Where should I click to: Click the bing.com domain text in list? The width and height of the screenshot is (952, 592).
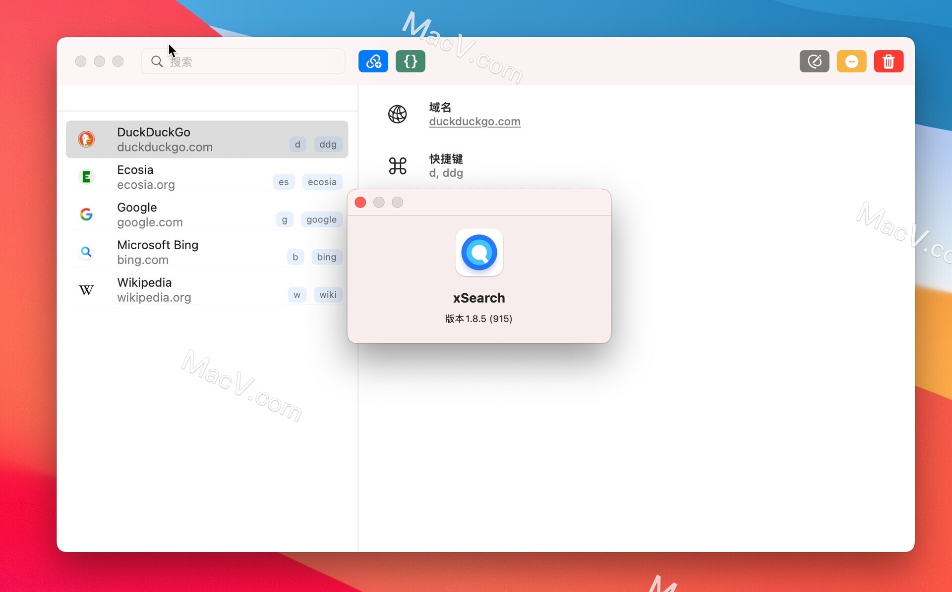[143, 260]
